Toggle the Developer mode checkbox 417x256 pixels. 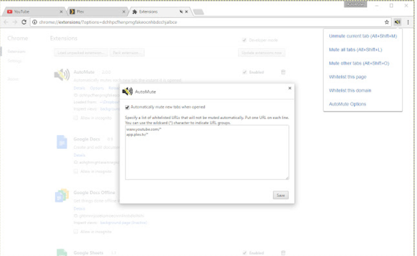pos(244,40)
